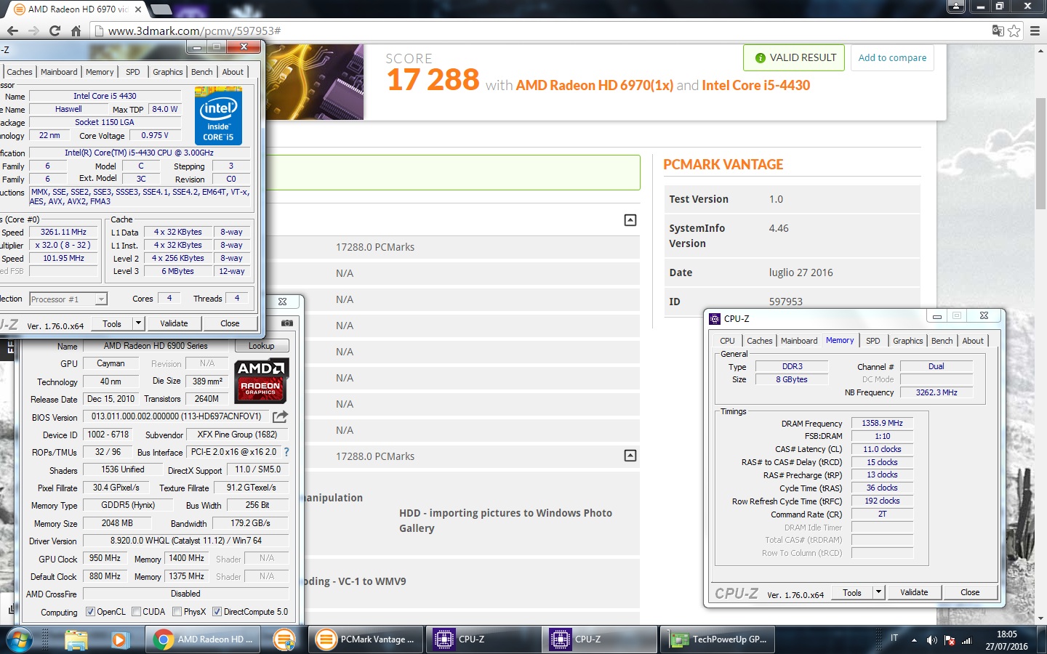Image resolution: width=1047 pixels, height=654 pixels.
Task: Select the Memory tab in left CPU-Z
Action: (100, 72)
